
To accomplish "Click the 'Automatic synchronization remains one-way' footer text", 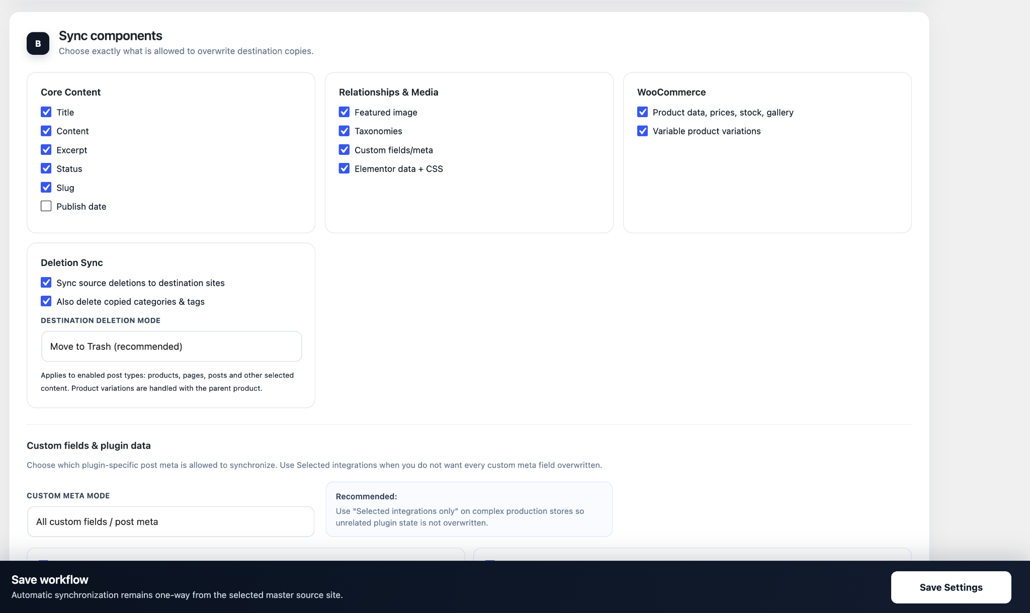I will pyautogui.click(x=177, y=595).
